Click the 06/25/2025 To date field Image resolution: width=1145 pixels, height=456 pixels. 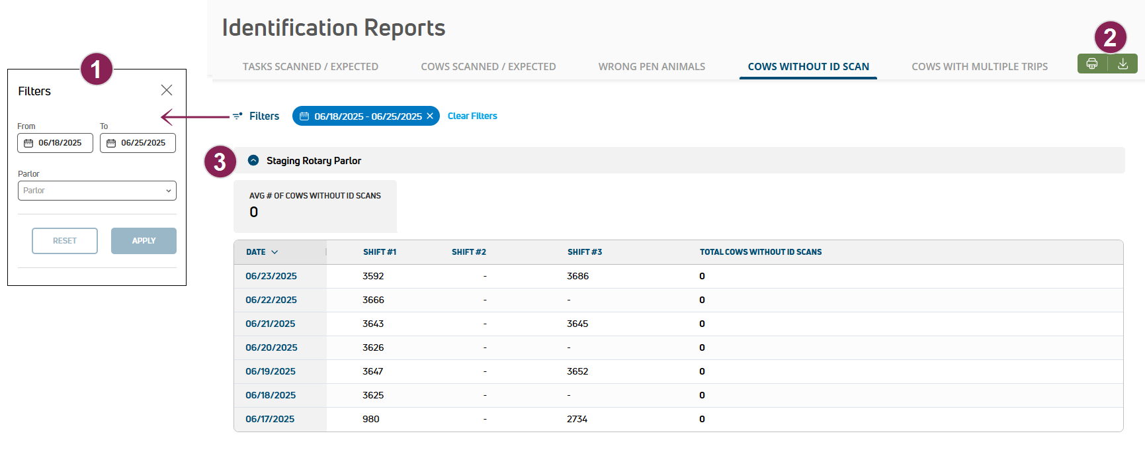(143, 143)
